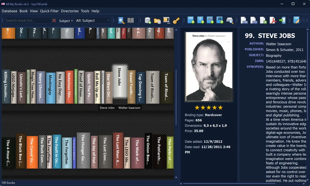Select the Killing Lincoln book spine
310x186 pixels.
pyautogui.click(x=6, y=87)
